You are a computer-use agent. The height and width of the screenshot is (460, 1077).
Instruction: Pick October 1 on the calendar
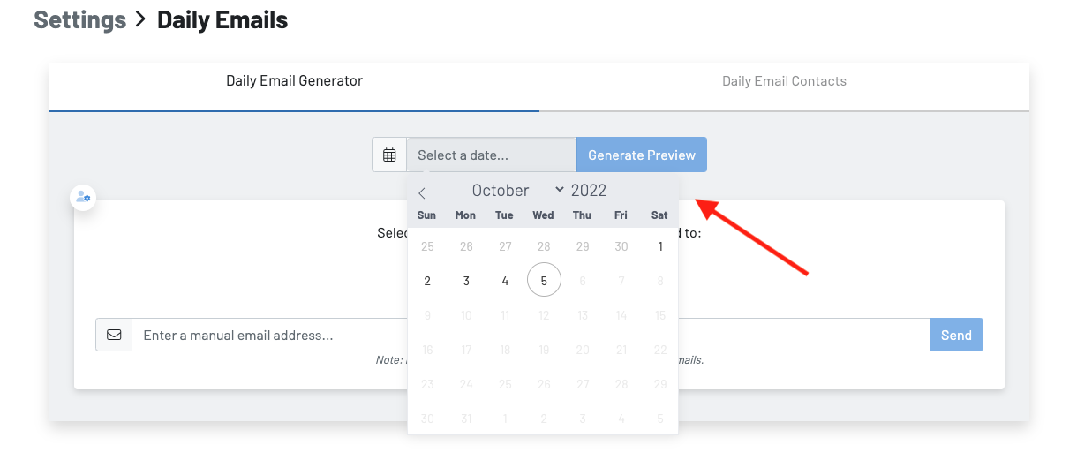(660, 247)
